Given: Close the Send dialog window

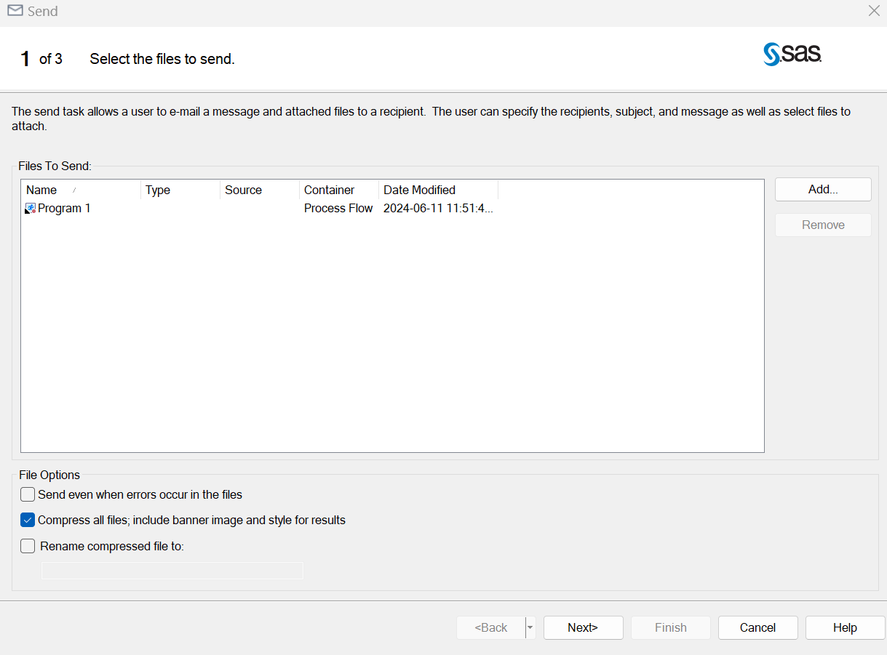Looking at the screenshot, I should (x=874, y=11).
